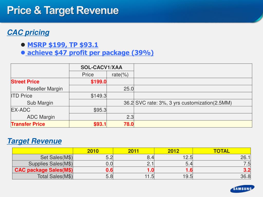Click the '19.5' Total Sales 2012 value
Viewport: 263px width, 197px height.
point(187,176)
